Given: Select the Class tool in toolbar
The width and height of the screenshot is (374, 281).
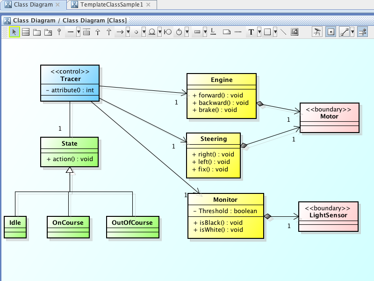Looking at the screenshot, I should pos(26,32).
